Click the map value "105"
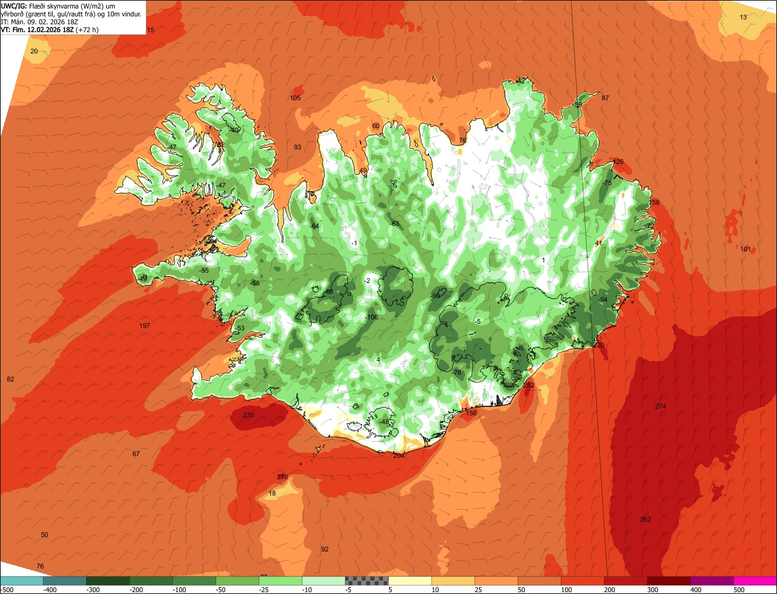This screenshot has height=594, width=777. (295, 98)
